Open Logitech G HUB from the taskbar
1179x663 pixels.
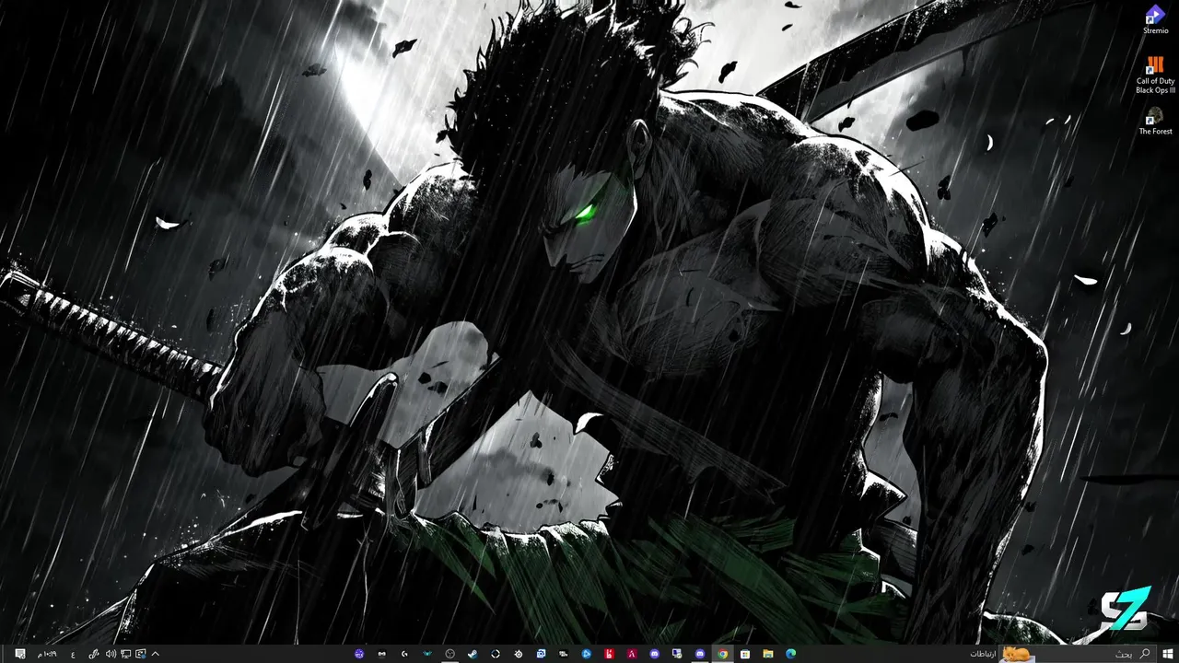tap(404, 654)
